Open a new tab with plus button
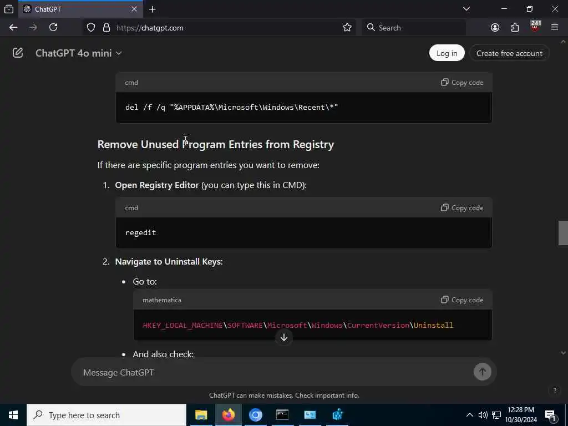568x426 pixels. pyautogui.click(x=153, y=9)
